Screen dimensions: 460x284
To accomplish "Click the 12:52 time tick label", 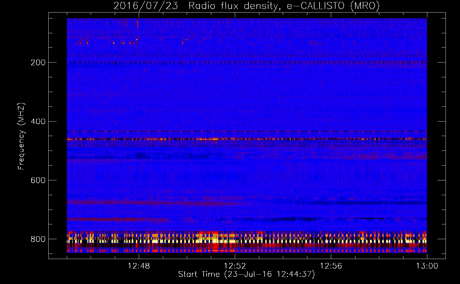I will point(235,266).
